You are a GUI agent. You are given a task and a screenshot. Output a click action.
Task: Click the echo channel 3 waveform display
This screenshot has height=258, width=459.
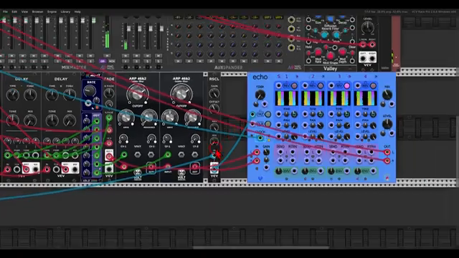tap(339, 98)
